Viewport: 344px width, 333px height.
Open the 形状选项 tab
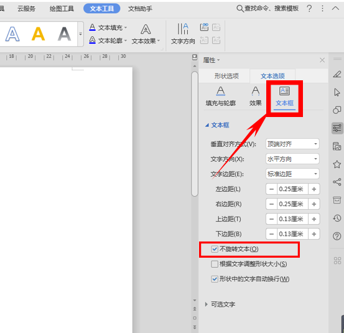226,76
